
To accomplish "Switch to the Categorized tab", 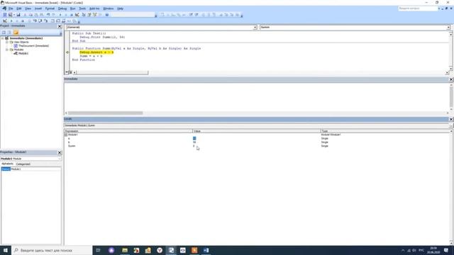I will tap(23, 164).
